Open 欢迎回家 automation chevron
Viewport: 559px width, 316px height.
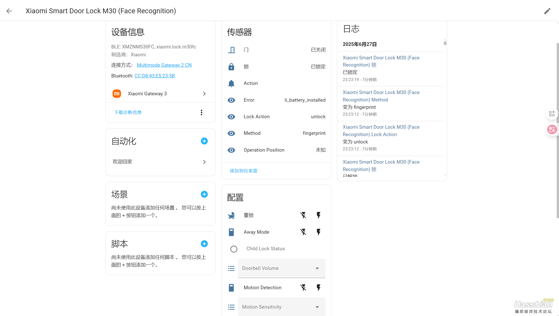click(x=204, y=162)
